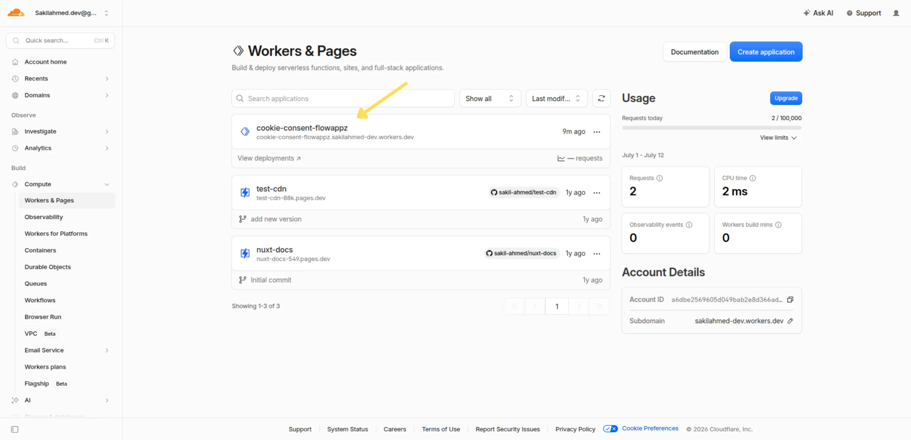Screen dimensions: 911x440
Task: Open Containers page
Action: coord(40,250)
